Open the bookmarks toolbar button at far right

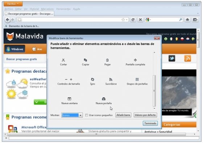pyautogui.click(x=195, y=20)
